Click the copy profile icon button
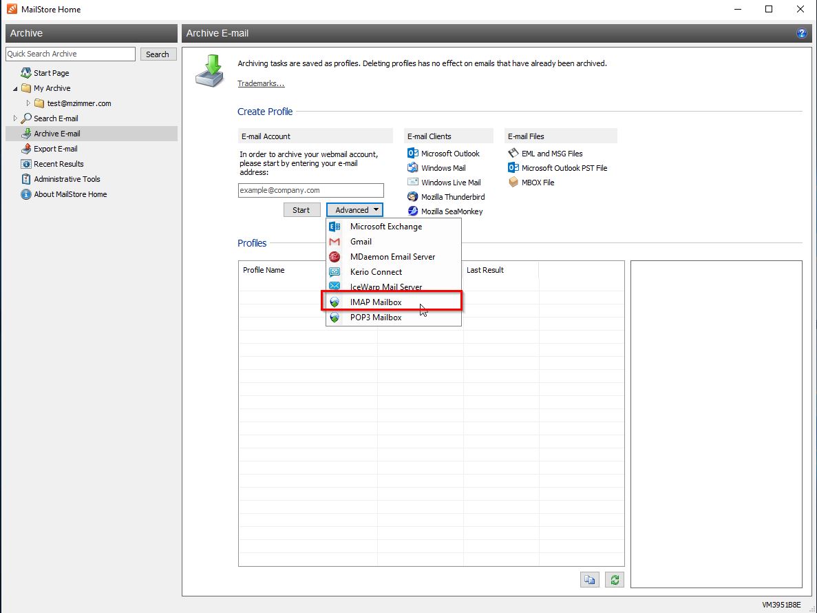817x613 pixels. tap(589, 579)
